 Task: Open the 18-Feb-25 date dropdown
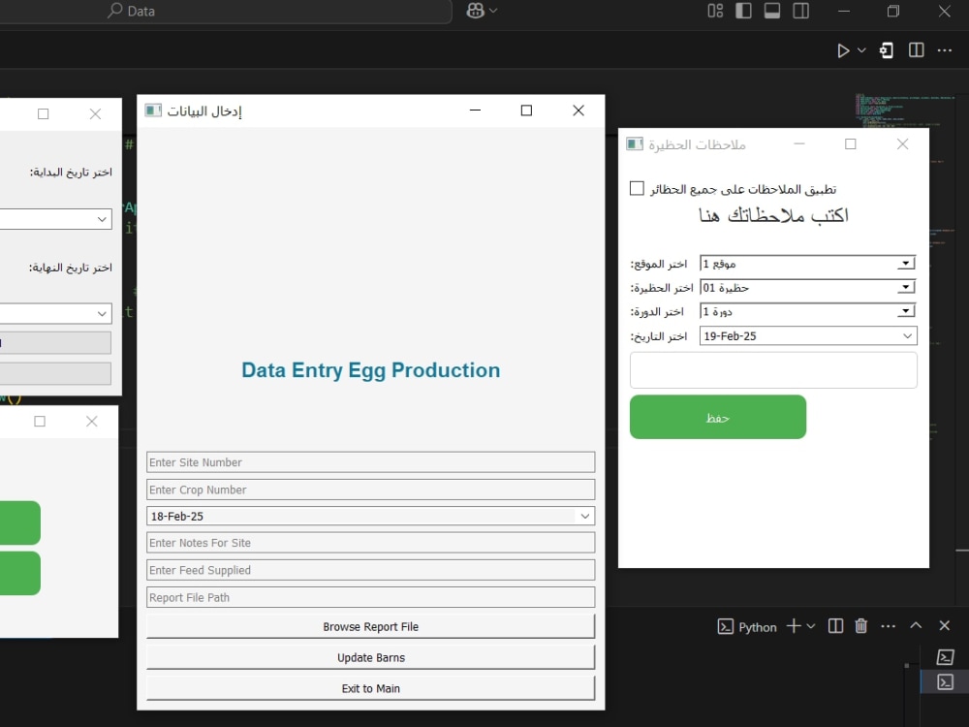(x=584, y=517)
